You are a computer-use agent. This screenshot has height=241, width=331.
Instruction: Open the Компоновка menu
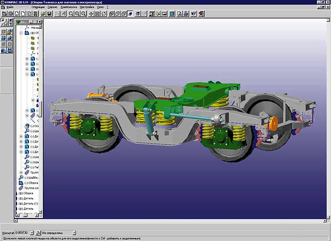click(x=69, y=7)
